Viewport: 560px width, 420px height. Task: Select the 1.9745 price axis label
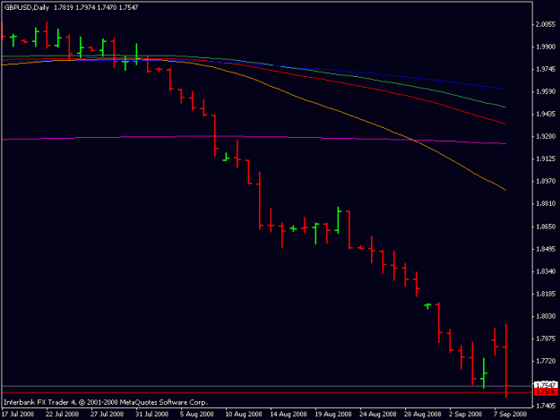546,69
